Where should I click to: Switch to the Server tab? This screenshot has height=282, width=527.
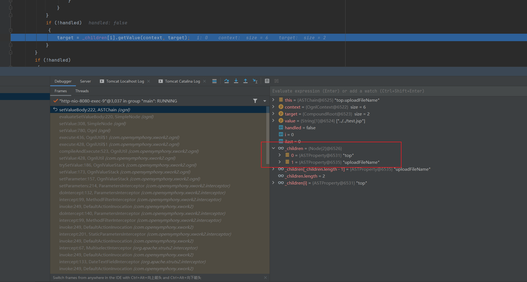pyautogui.click(x=85, y=81)
